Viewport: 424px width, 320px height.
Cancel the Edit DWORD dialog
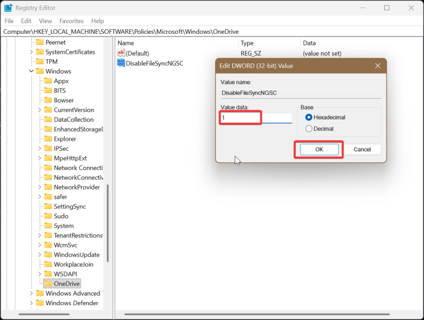[x=362, y=150]
